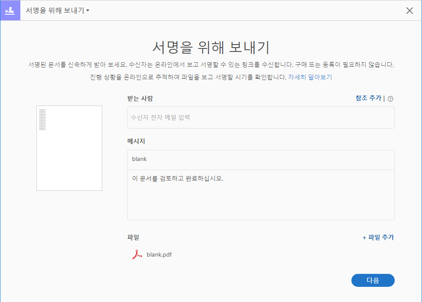Click the message body text area

click(x=261, y=195)
